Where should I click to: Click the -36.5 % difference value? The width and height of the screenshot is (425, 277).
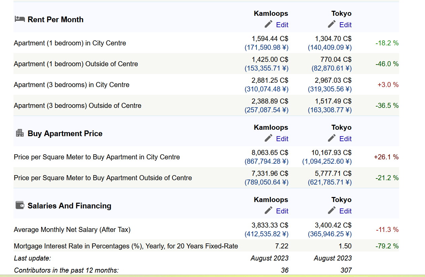pyautogui.click(x=387, y=106)
